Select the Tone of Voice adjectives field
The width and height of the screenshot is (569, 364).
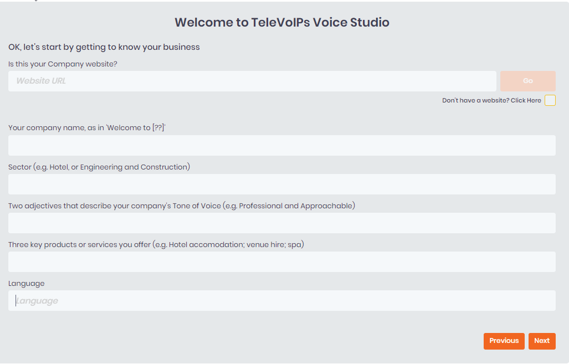coord(282,223)
